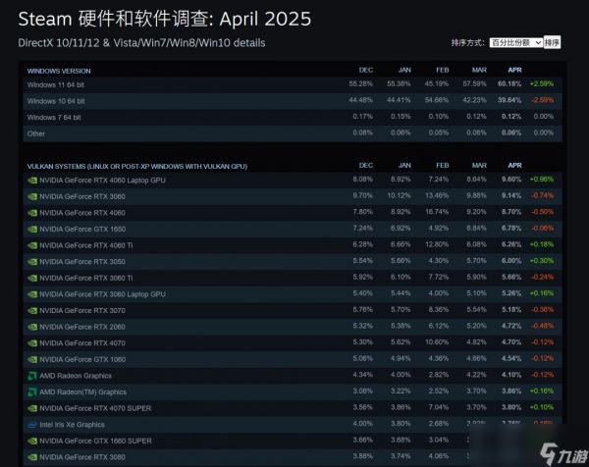This screenshot has height=467, width=589.
Task: Click the VULKAN SYSTEMS section header
Action: tap(137, 167)
